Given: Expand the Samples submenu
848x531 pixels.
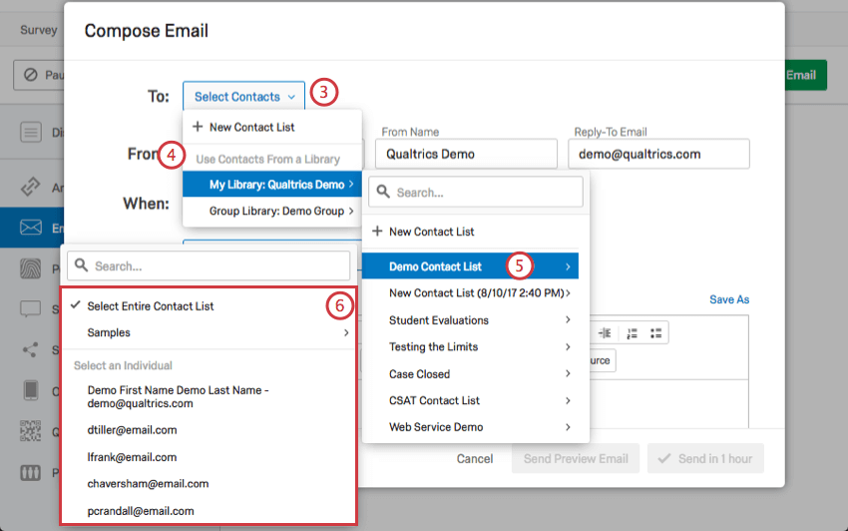Looking at the screenshot, I should coord(209,333).
